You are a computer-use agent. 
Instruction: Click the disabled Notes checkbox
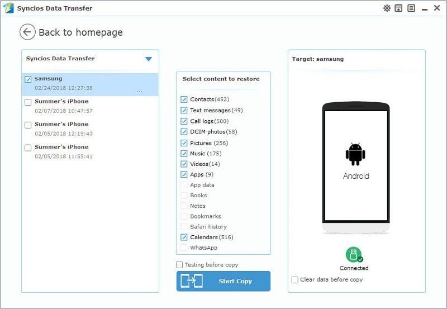(184, 206)
